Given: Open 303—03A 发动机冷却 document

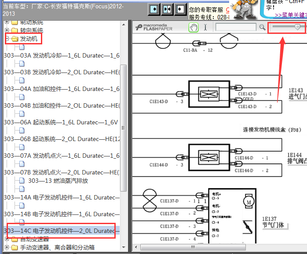Looking at the screenshot, I should 62,55.
